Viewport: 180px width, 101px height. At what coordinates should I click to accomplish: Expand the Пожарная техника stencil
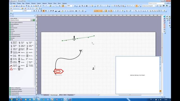point(22,36)
